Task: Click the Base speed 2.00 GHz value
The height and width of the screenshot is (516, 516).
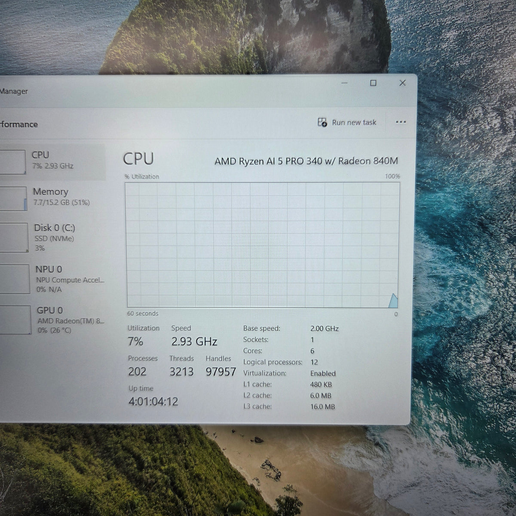Action: coord(325,329)
